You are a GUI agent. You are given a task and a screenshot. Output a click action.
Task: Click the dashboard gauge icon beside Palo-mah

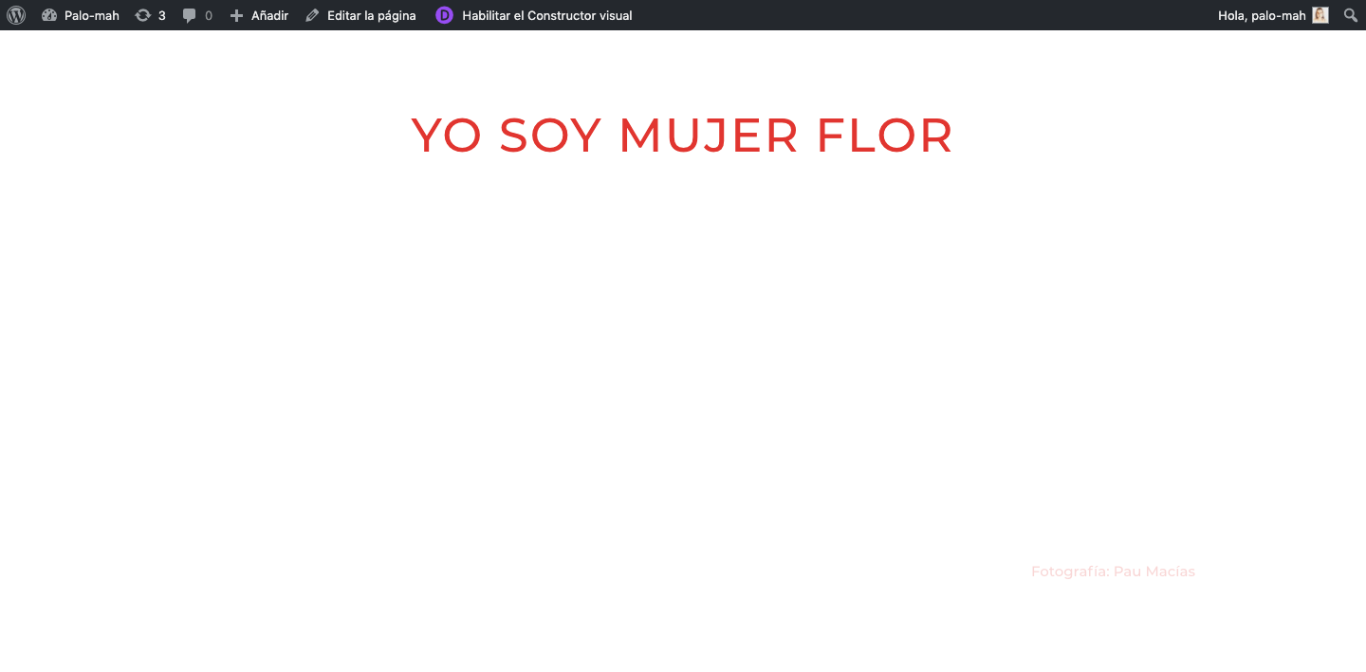[x=50, y=15]
